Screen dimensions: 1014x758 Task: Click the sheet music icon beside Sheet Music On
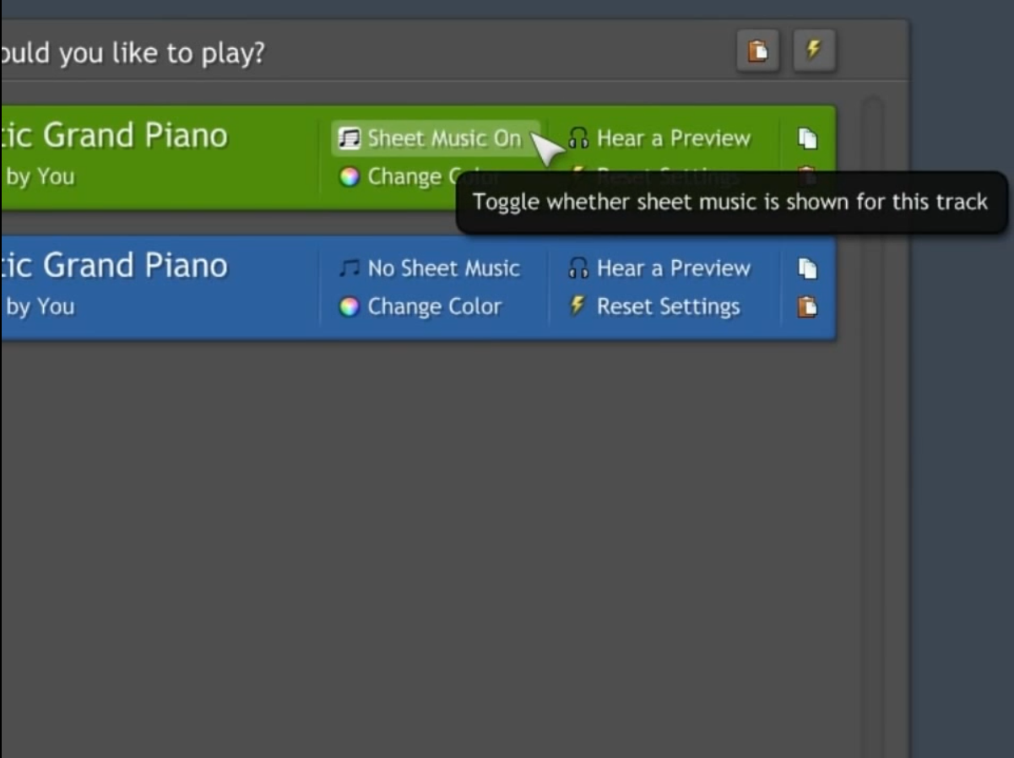[x=349, y=138]
